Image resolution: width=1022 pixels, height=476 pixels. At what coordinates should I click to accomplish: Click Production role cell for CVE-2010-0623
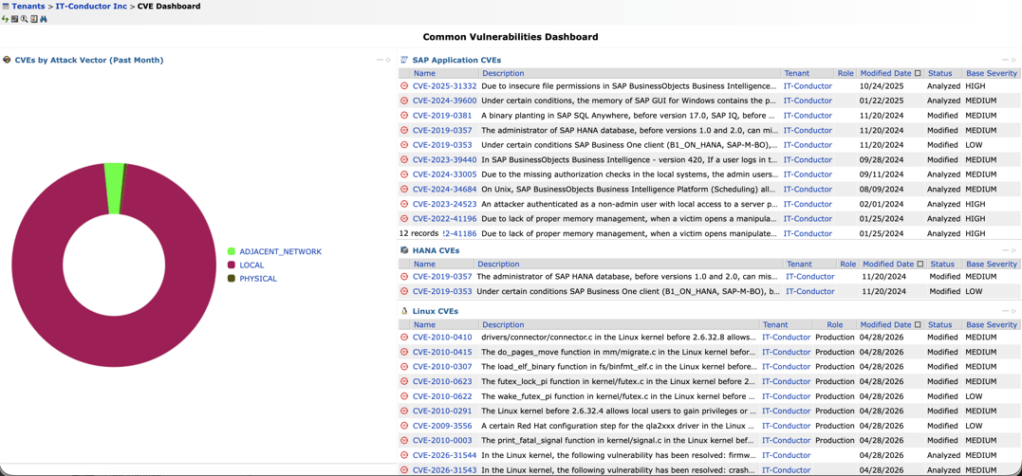pos(835,381)
